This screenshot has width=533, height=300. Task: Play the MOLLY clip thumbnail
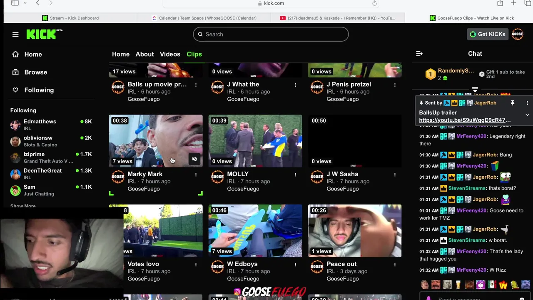pos(255,141)
